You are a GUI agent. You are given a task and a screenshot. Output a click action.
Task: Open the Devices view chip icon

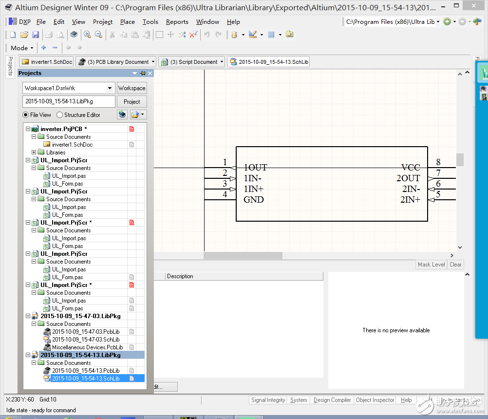coord(74,34)
